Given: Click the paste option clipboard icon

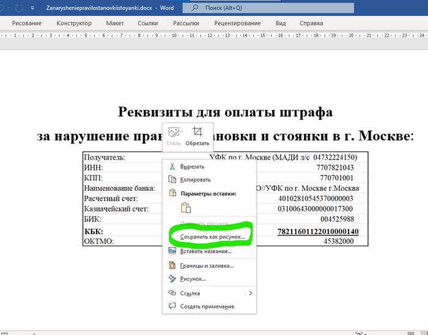Looking at the screenshot, I should [186, 208].
